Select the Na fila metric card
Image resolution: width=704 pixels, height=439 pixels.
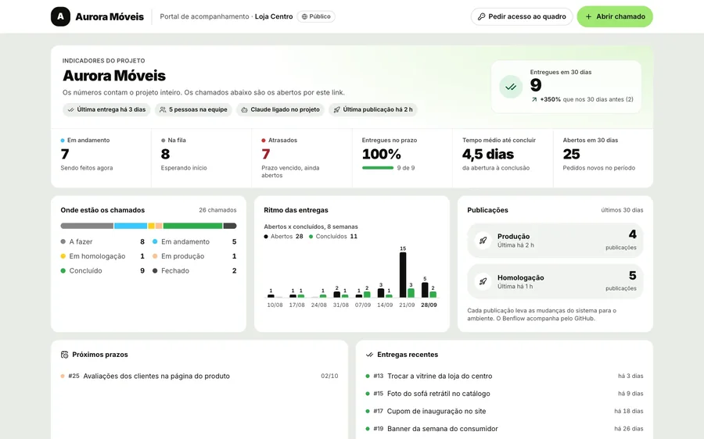tap(202, 158)
